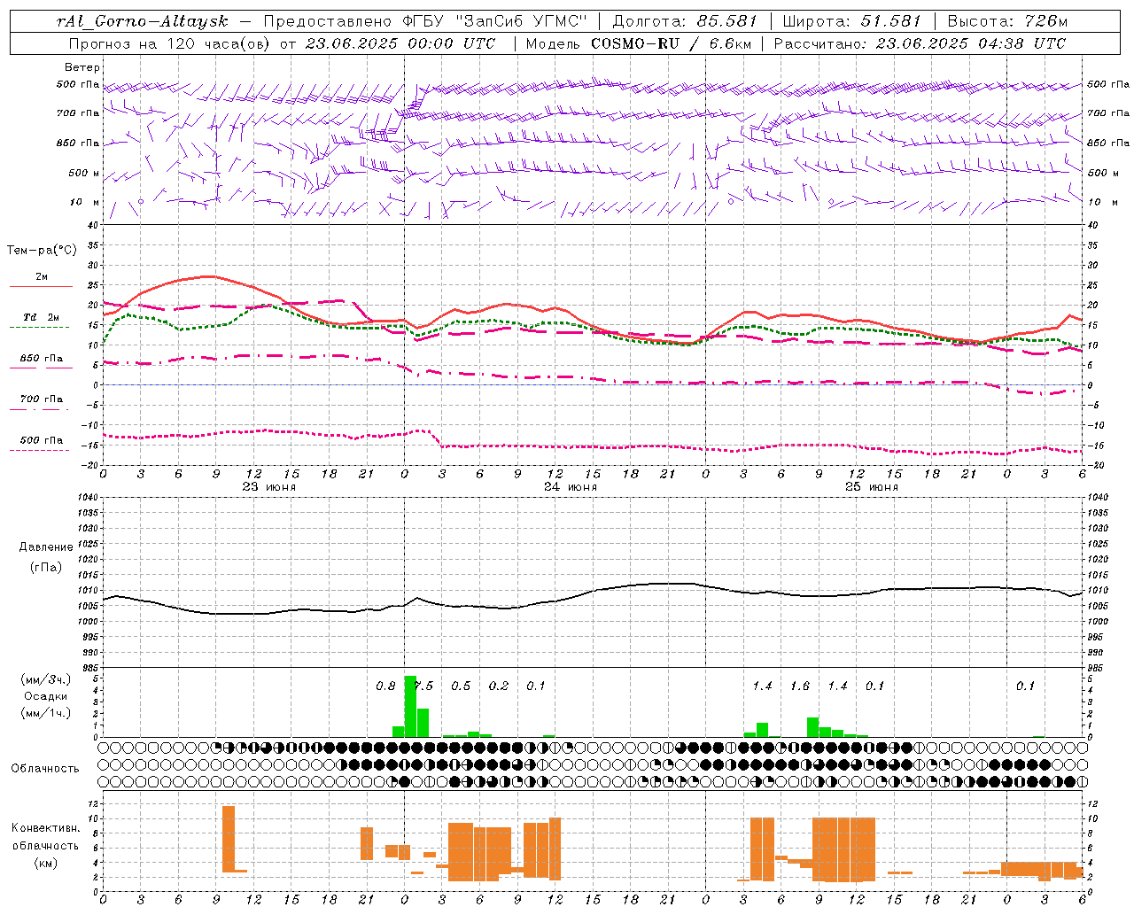Click the Рассчитано: 23.06.2025 04:38 UTC timestamp
The image size is (1134, 907).
(920, 43)
